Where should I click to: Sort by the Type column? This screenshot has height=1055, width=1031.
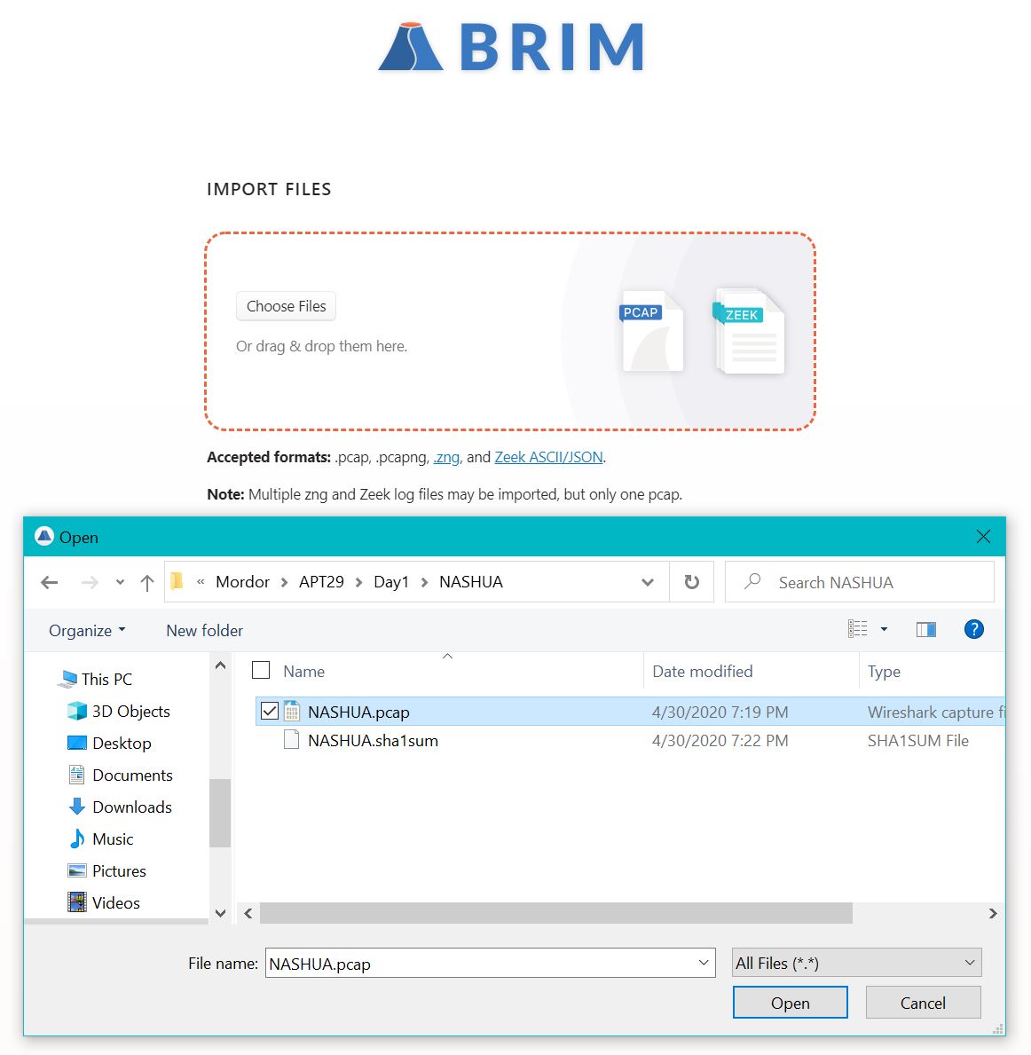[884, 671]
